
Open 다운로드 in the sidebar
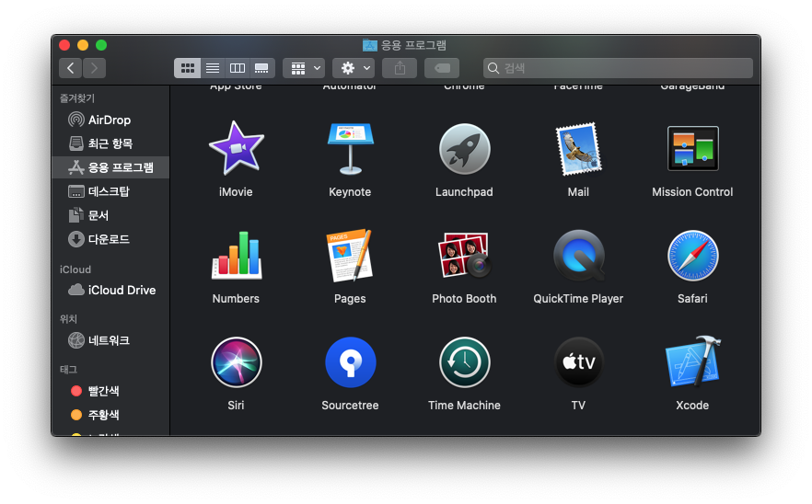coord(110,239)
